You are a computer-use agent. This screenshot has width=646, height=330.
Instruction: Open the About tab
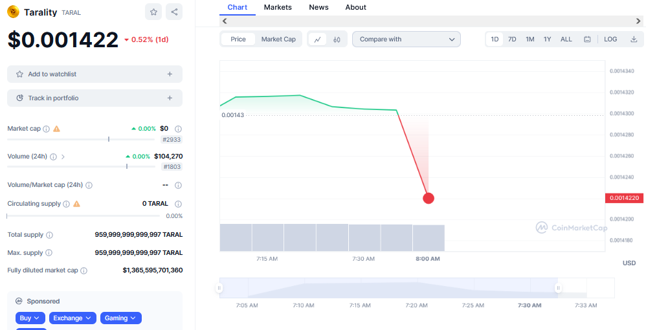[x=355, y=7]
